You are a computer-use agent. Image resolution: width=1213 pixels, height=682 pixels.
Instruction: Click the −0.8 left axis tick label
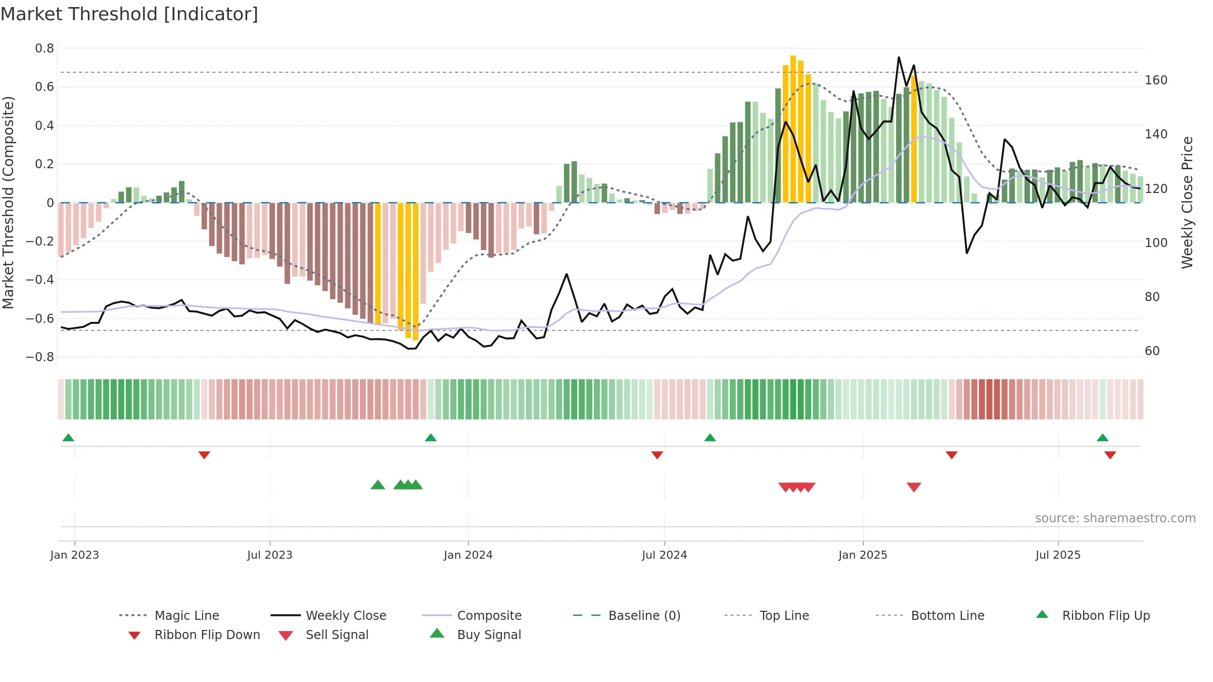[x=40, y=357]
